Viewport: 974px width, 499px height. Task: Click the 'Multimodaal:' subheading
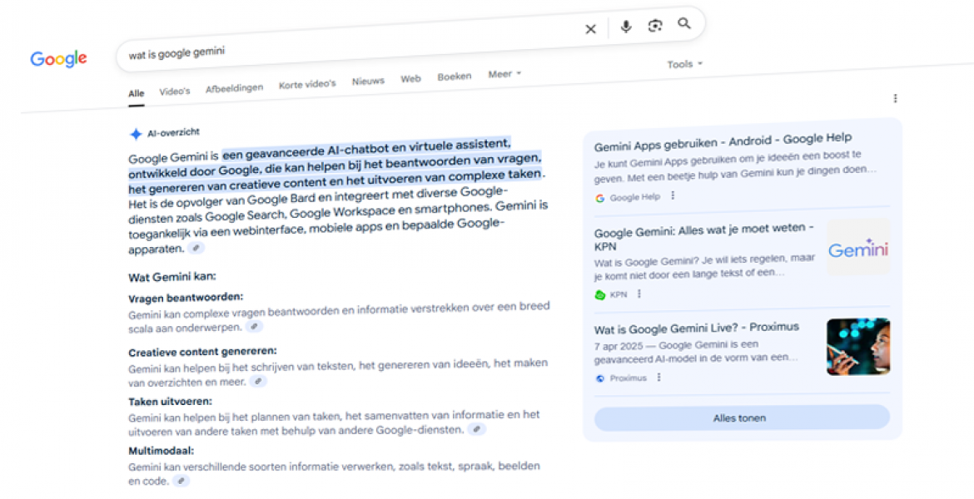[x=161, y=451]
